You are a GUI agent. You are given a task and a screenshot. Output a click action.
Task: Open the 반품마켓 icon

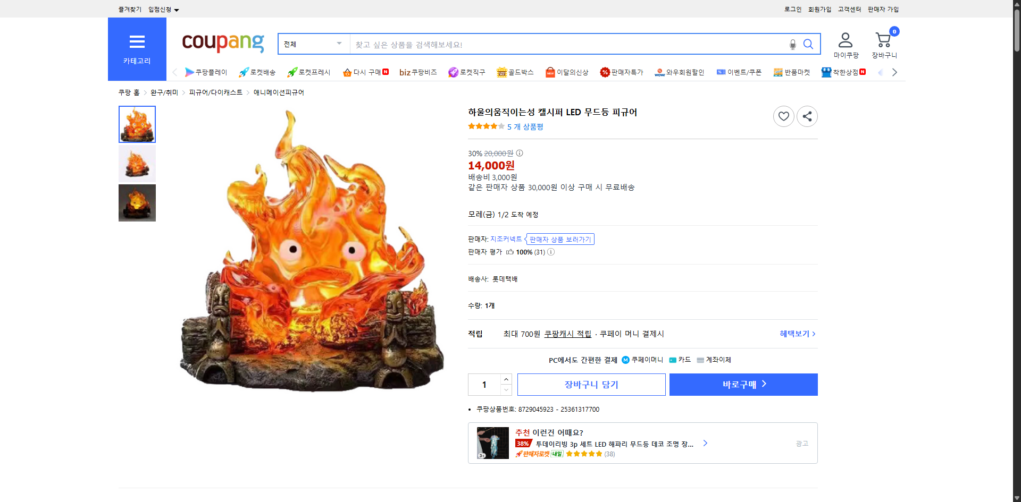point(777,72)
